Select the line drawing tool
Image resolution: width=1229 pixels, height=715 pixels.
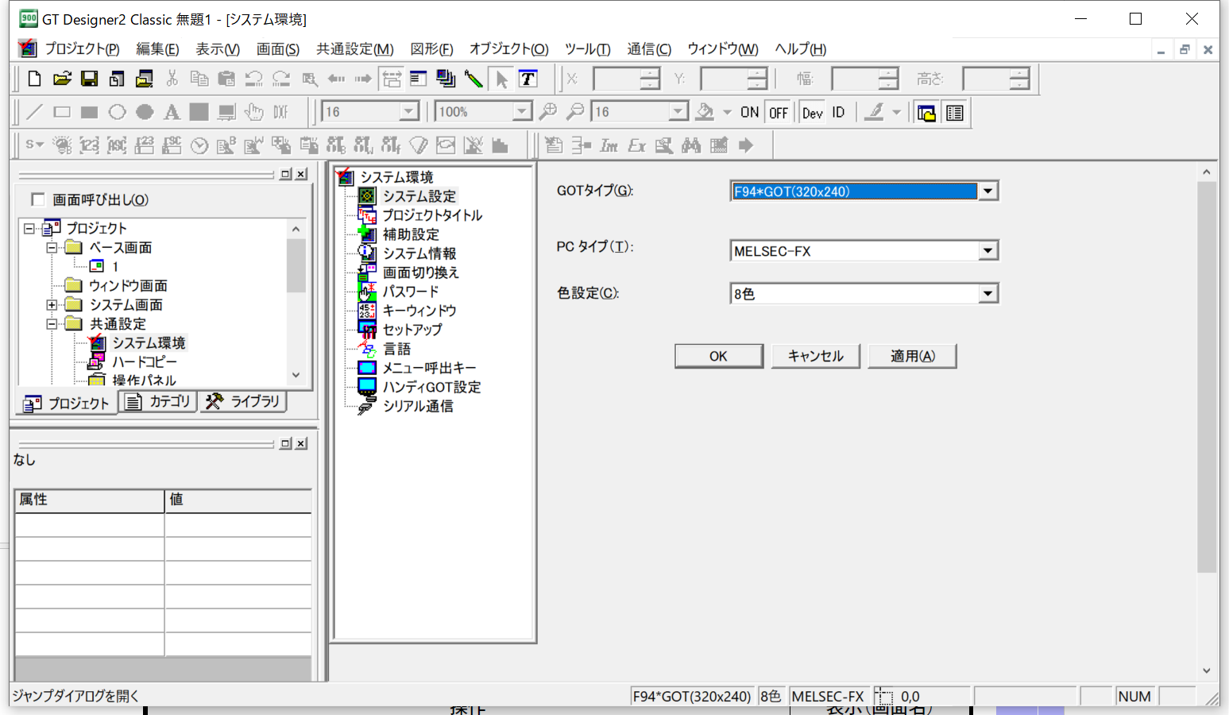coord(34,112)
